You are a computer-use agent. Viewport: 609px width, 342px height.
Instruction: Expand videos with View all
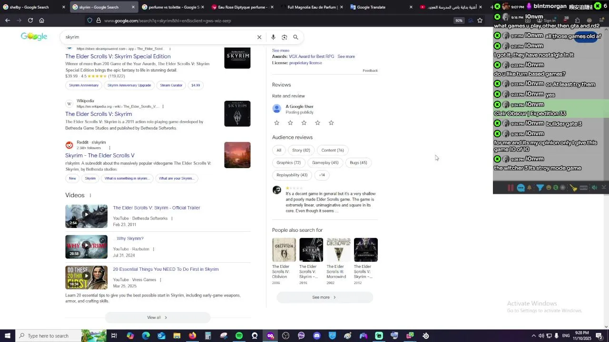point(157,317)
